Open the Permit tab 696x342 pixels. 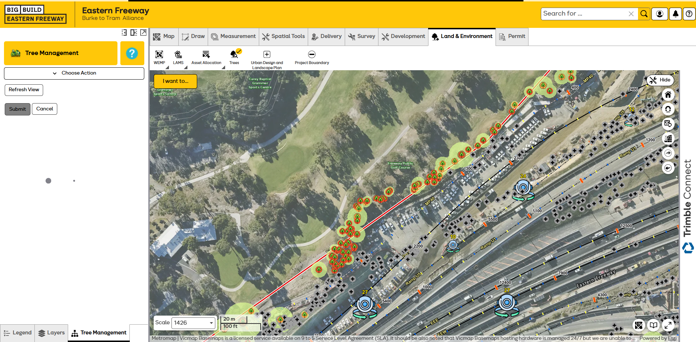point(512,37)
